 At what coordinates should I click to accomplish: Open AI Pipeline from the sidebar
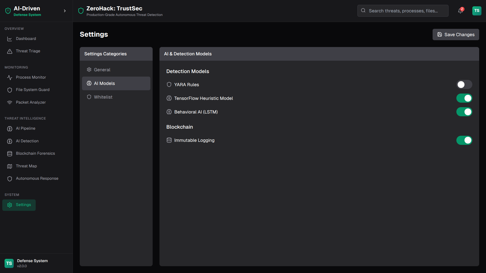(25, 128)
